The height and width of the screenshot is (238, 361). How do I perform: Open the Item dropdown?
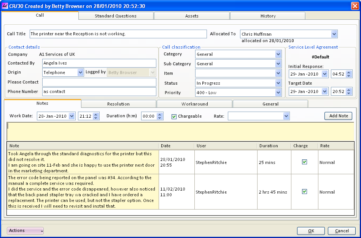278,73
